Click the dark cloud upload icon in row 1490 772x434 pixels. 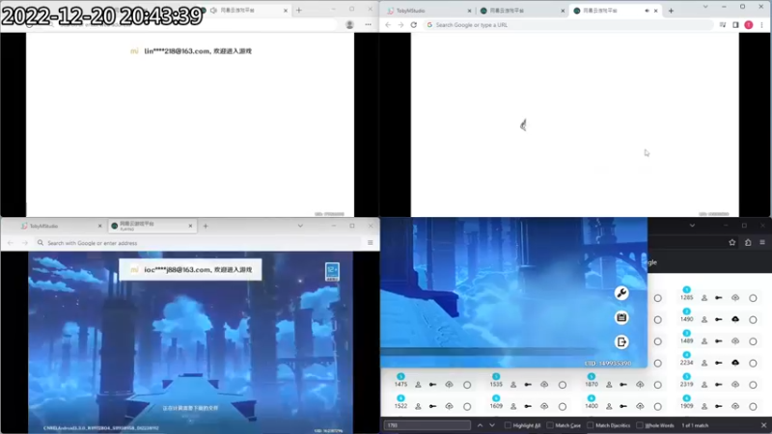735,319
